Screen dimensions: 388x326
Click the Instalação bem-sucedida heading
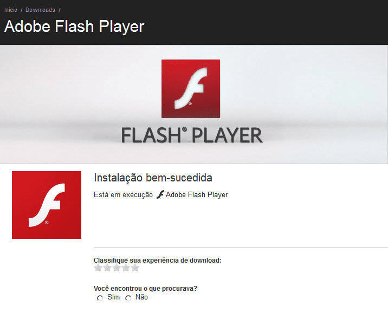[x=153, y=178]
